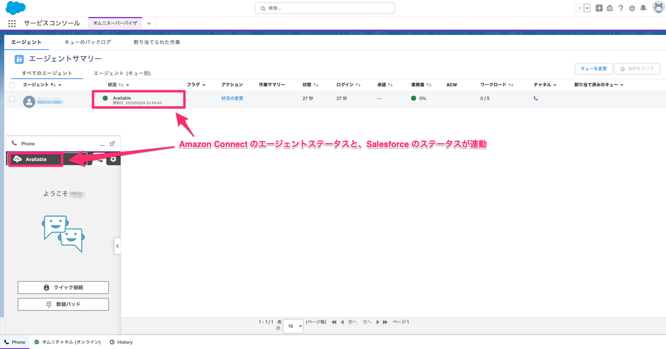Select エージェント (キュー別) sub-tab

(122, 73)
